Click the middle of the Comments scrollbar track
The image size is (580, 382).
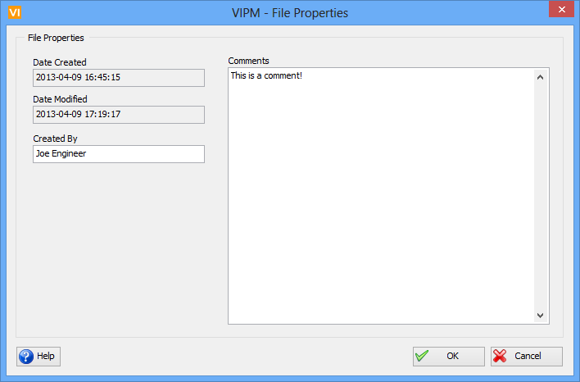point(541,197)
